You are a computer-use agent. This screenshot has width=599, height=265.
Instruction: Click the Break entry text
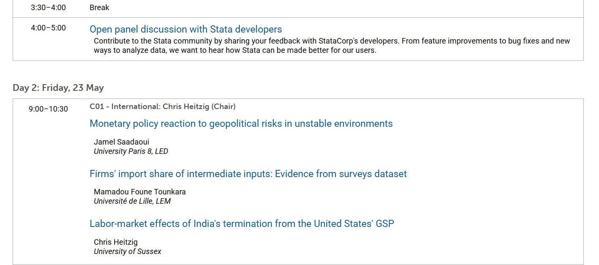click(x=99, y=8)
